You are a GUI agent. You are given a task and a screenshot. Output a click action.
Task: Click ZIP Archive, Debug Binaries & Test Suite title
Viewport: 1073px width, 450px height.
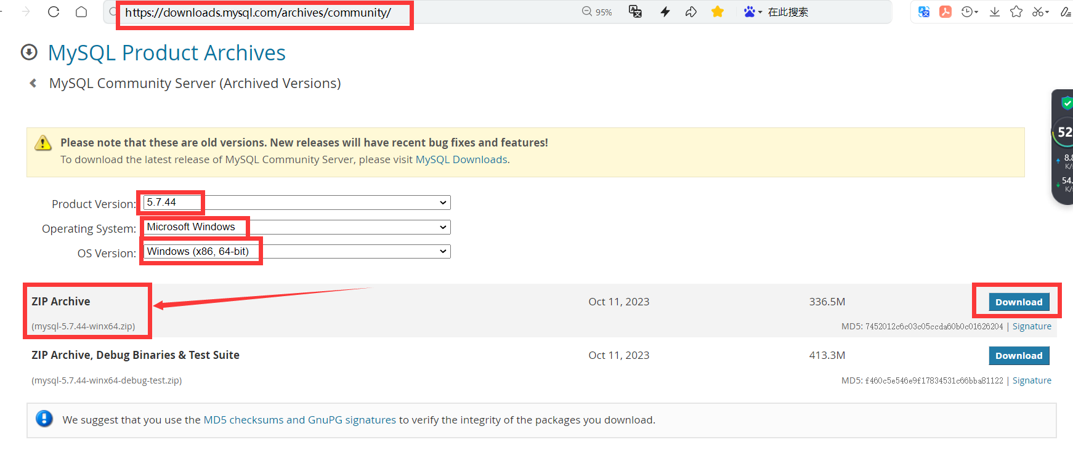click(x=136, y=355)
